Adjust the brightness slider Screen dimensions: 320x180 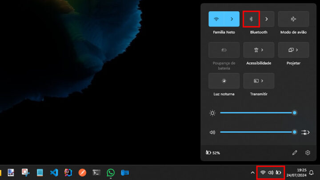point(258,112)
